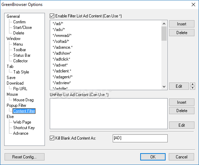Open the Confirm options page
The height and width of the screenshot is (165, 199).
pyautogui.click(x=19, y=22)
